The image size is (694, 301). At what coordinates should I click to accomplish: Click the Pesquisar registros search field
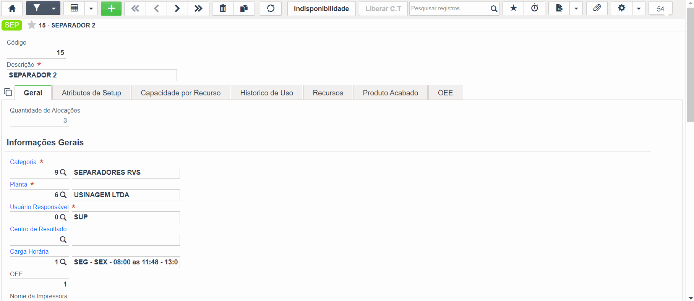(x=449, y=8)
